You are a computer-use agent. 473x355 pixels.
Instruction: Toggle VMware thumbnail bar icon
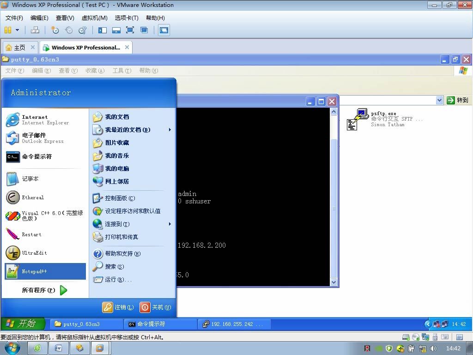point(116,30)
